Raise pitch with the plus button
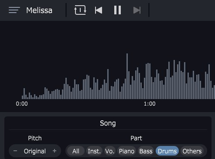Screen dimensions: 215x159 click(x=55, y=151)
